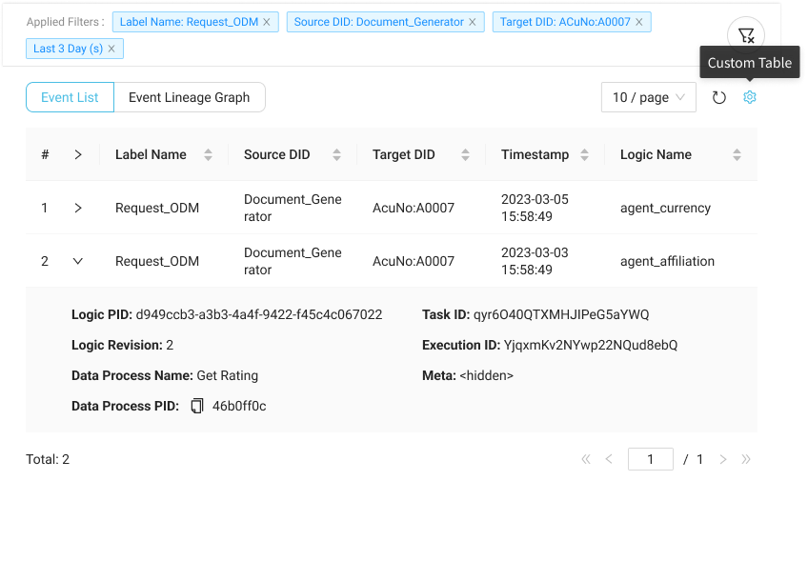Remove the Last 3 Day(s) filter

pos(111,49)
